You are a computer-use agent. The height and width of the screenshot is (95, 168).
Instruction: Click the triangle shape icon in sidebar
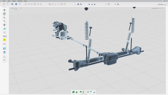[x=4, y=56]
